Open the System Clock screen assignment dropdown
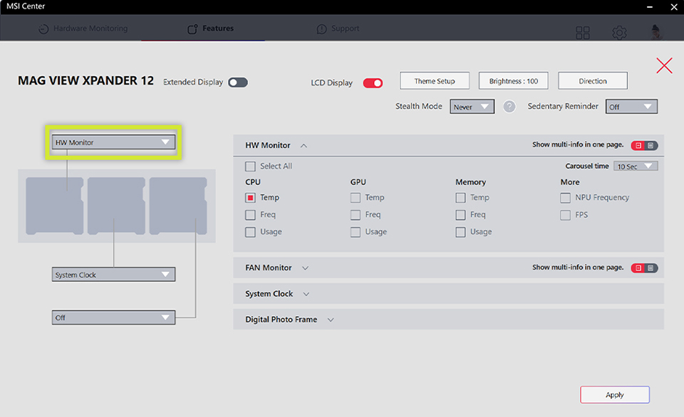684x417 pixels. click(x=113, y=275)
